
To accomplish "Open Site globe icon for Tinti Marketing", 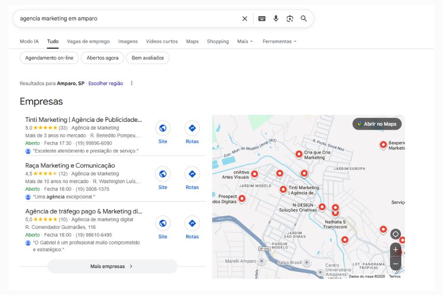I will click(x=163, y=128).
